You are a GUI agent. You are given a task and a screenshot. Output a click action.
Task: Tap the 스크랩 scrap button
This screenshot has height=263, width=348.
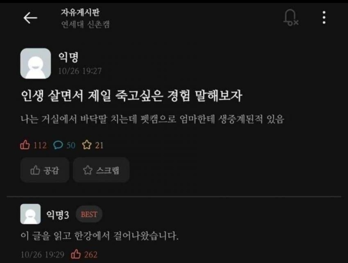(x=101, y=170)
